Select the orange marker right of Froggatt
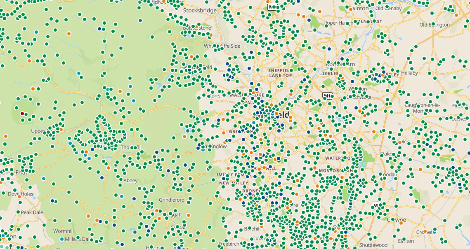The height and width of the screenshot is (249, 470). (189, 215)
